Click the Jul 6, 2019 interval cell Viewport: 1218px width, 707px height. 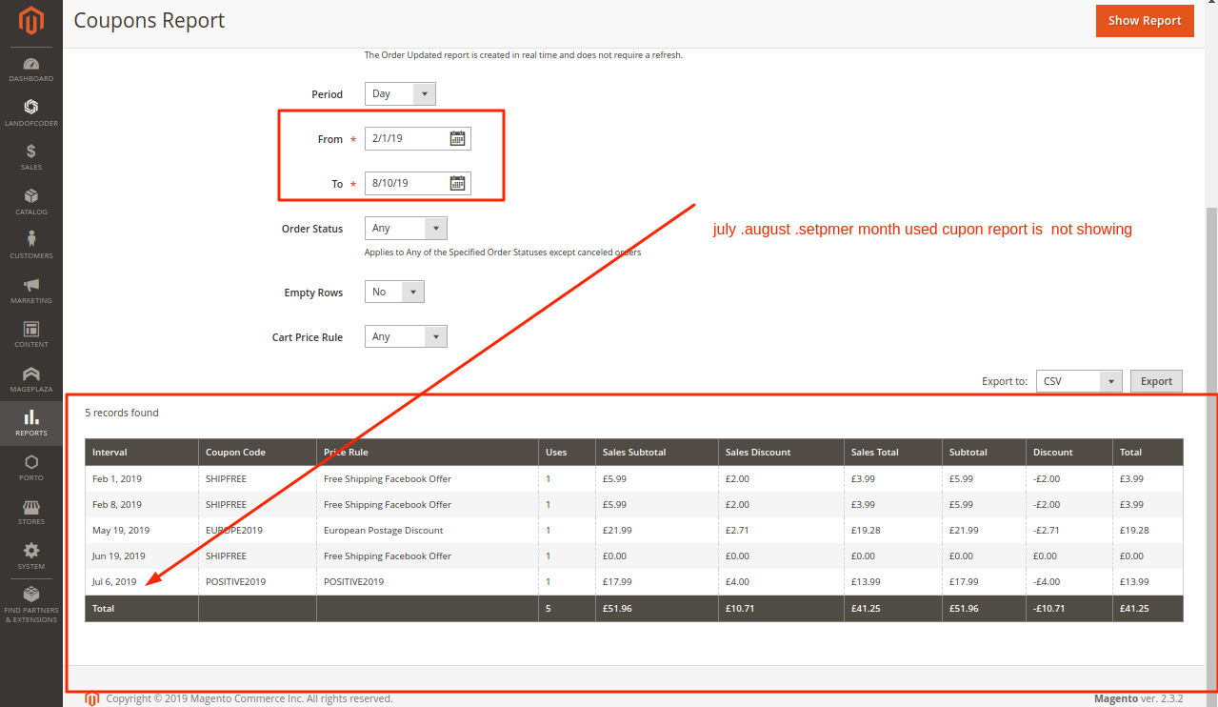[x=141, y=581]
